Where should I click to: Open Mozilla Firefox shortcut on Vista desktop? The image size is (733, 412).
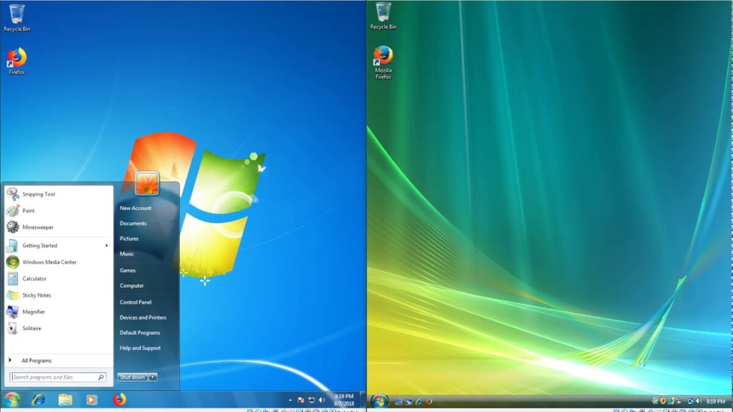pyautogui.click(x=383, y=63)
